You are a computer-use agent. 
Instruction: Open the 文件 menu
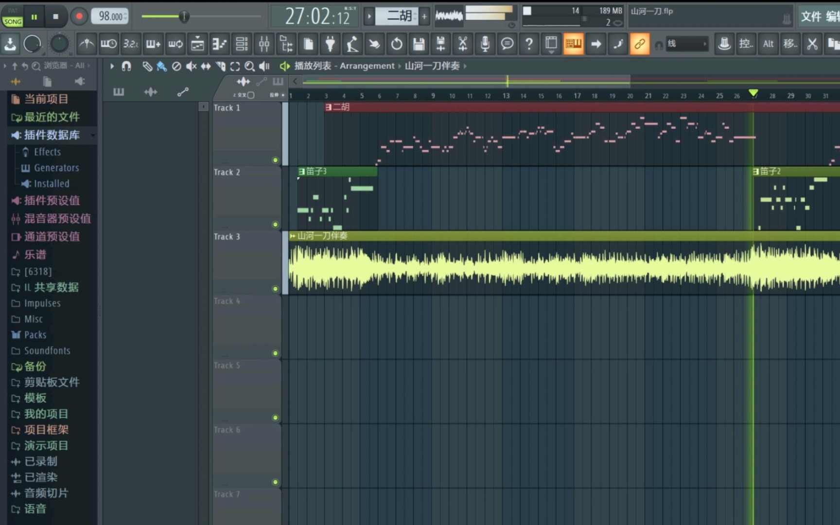(x=811, y=17)
